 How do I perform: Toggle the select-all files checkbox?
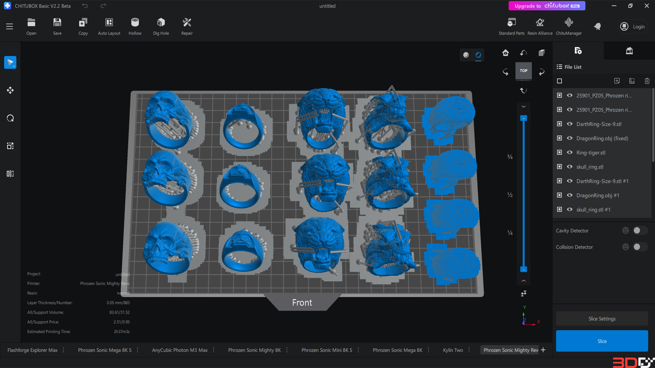[x=559, y=81]
